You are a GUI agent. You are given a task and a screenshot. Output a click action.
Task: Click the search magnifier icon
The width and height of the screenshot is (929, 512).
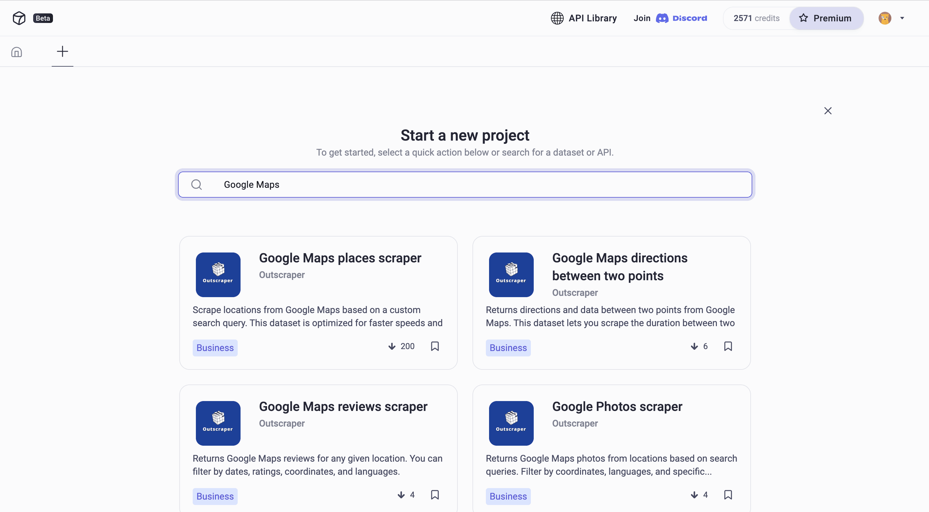tap(197, 185)
